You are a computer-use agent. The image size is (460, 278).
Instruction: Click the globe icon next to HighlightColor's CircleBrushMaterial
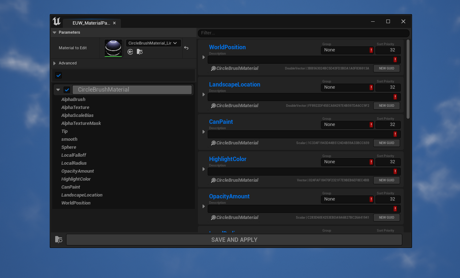(x=213, y=180)
